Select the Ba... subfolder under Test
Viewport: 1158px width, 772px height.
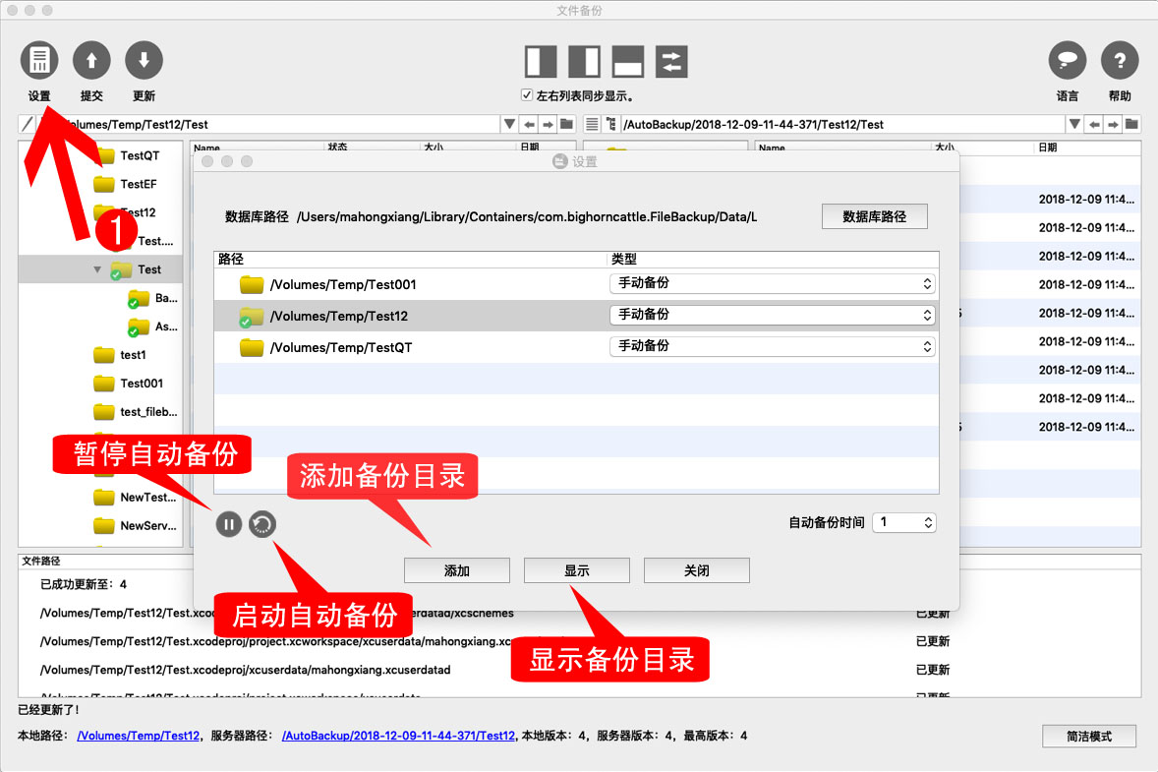pyautogui.click(x=153, y=298)
